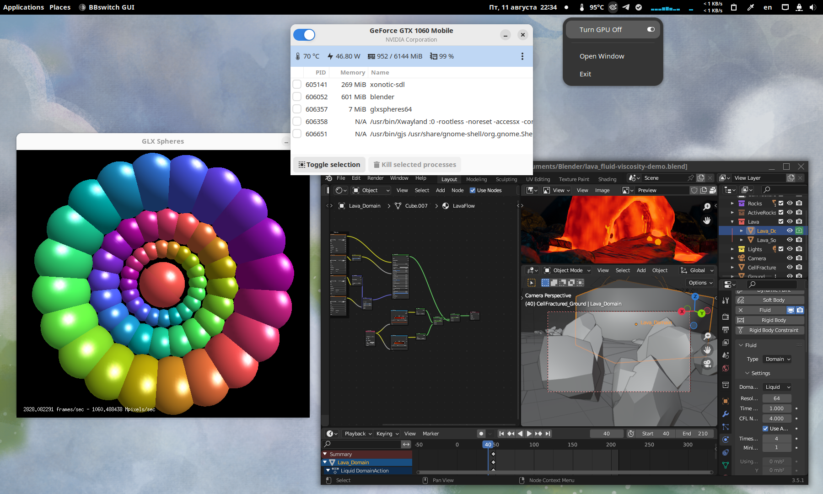Switch to Blender Shading workspace tab
Screen dimensions: 823x494
[x=607, y=179]
